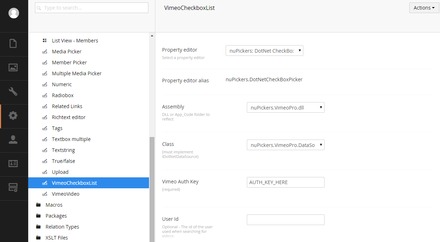Open the Media section icon
Image resolution: width=440 pixels, height=242 pixels.
tap(13, 68)
